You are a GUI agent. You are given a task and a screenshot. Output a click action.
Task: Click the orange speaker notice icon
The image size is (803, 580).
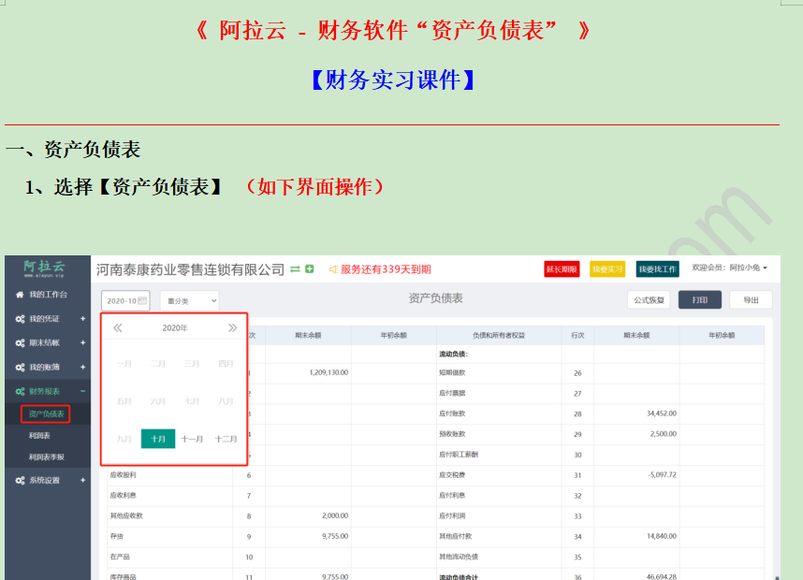(x=333, y=269)
